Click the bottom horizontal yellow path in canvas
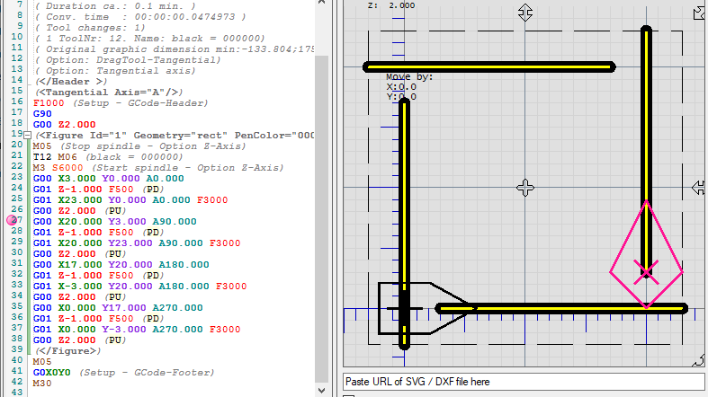This screenshot has height=397, width=708. pyautogui.click(x=562, y=308)
